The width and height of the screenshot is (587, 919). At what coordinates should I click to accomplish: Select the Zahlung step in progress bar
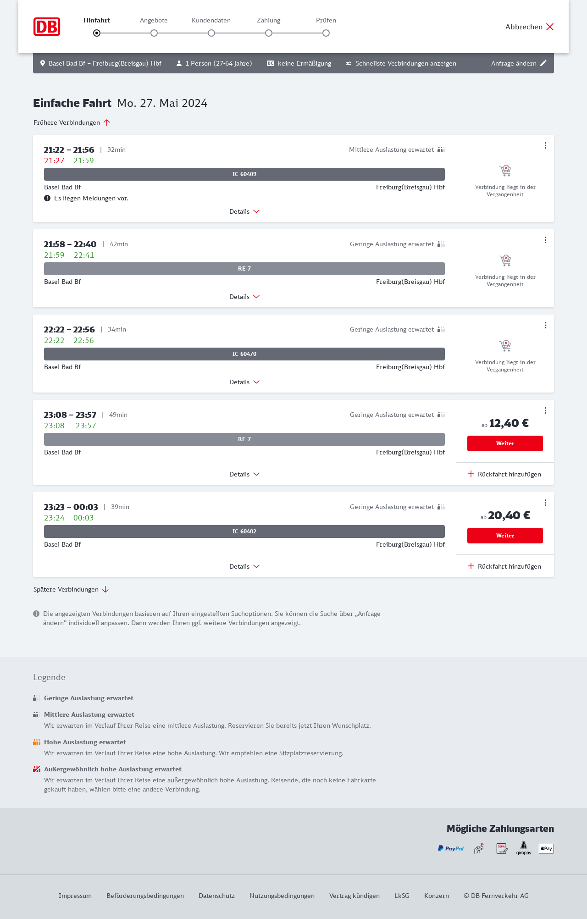(269, 33)
